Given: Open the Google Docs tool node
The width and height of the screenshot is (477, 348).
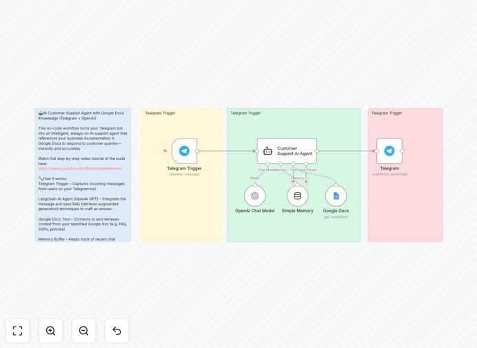Looking at the screenshot, I should (x=336, y=196).
